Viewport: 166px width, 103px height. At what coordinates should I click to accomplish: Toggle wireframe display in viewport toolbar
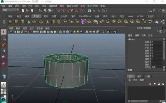tap(61, 32)
